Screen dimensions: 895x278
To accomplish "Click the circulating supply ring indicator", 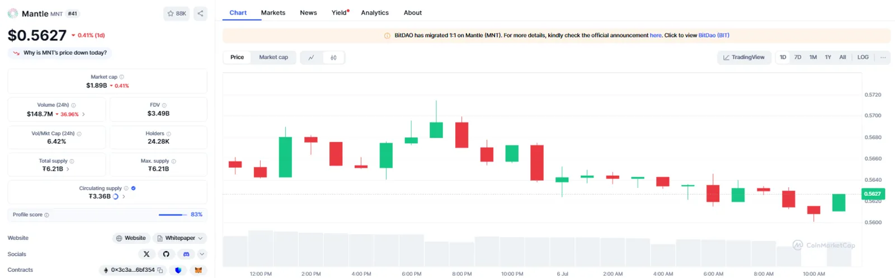I will coord(115,196).
